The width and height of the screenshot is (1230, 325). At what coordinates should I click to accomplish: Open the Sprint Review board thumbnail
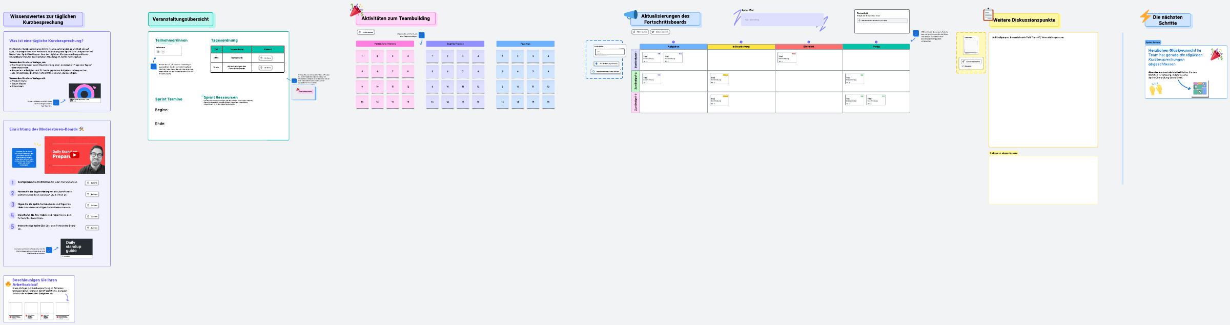pos(1200,89)
